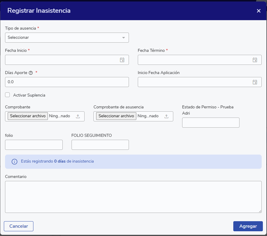Enable the Activar Suplencia checkbox

coord(8,95)
